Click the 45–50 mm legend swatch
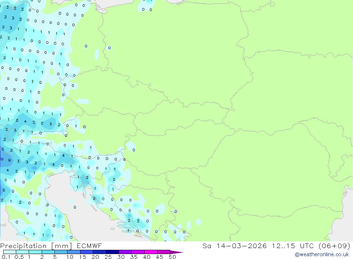The height and width of the screenshot is (259, 353). tap(164, 252)
